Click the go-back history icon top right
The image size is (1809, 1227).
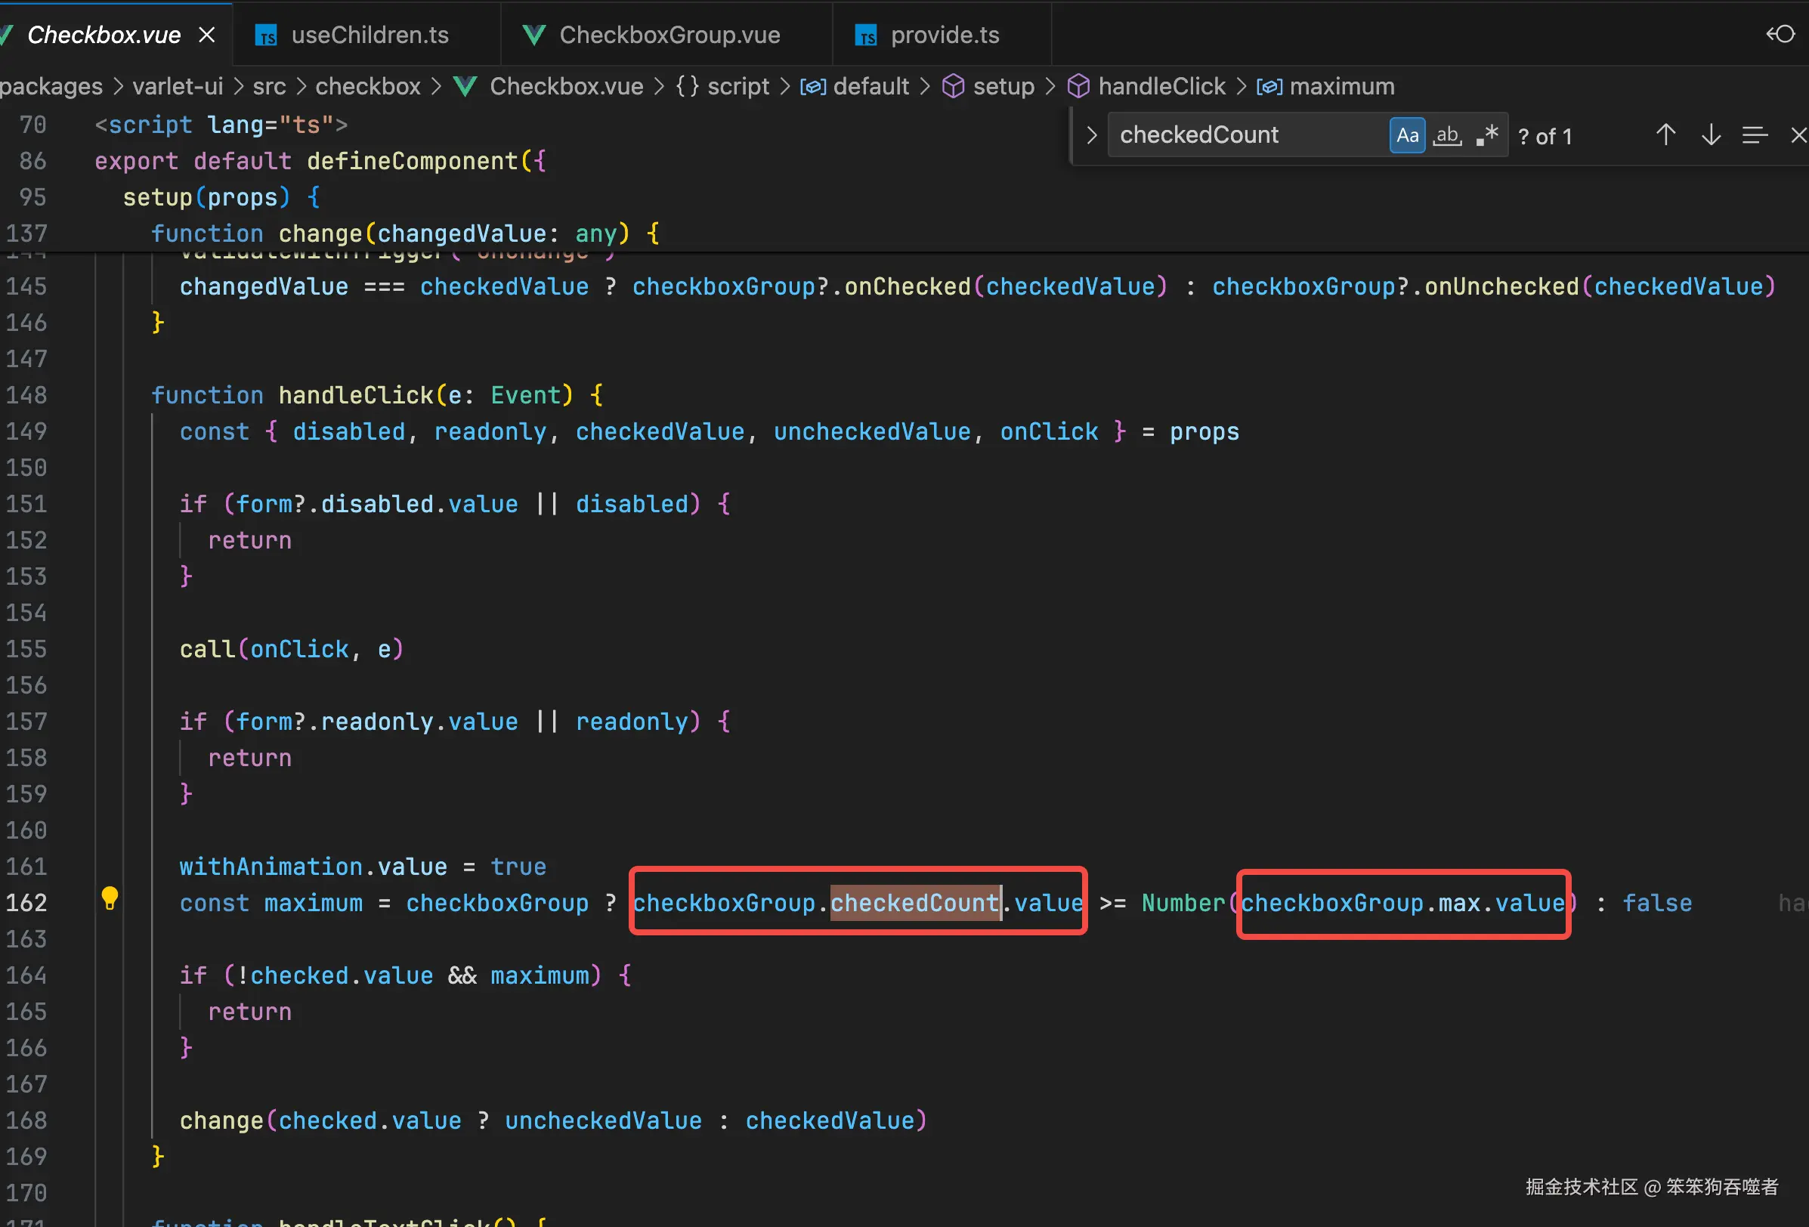(1780, 34)
